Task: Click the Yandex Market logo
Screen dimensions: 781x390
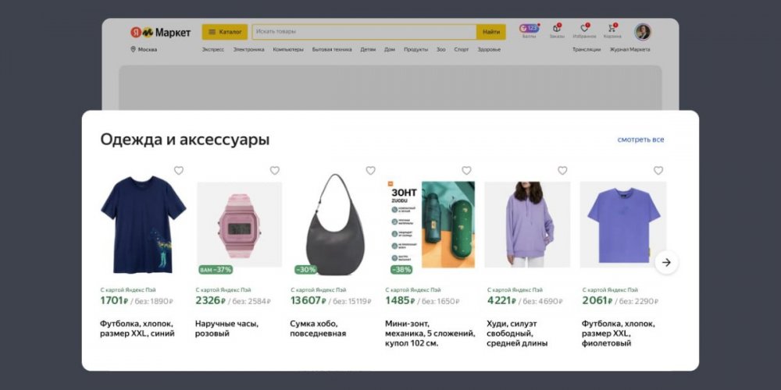Action: (x=161, y=32)
